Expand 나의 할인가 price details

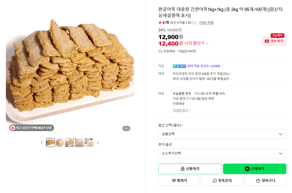[x=207, y=43]
